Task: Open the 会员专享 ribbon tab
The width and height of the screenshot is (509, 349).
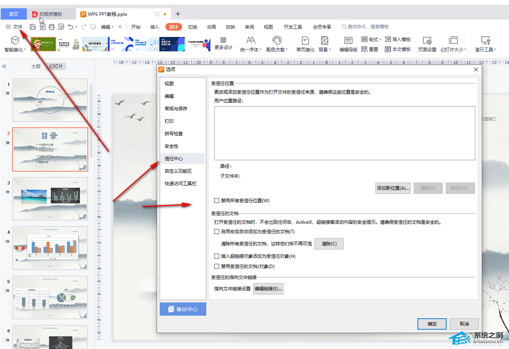Action: (x=322, y=27)
